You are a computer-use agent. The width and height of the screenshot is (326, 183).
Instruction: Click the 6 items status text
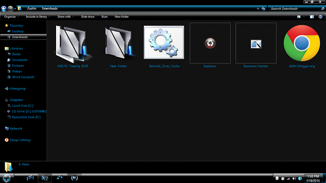[x=24, y=164]
